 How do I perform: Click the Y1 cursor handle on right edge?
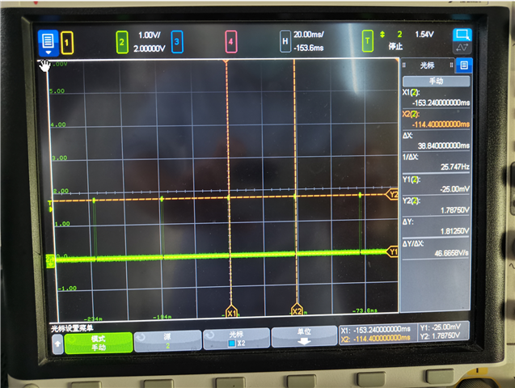pos(392,251)
